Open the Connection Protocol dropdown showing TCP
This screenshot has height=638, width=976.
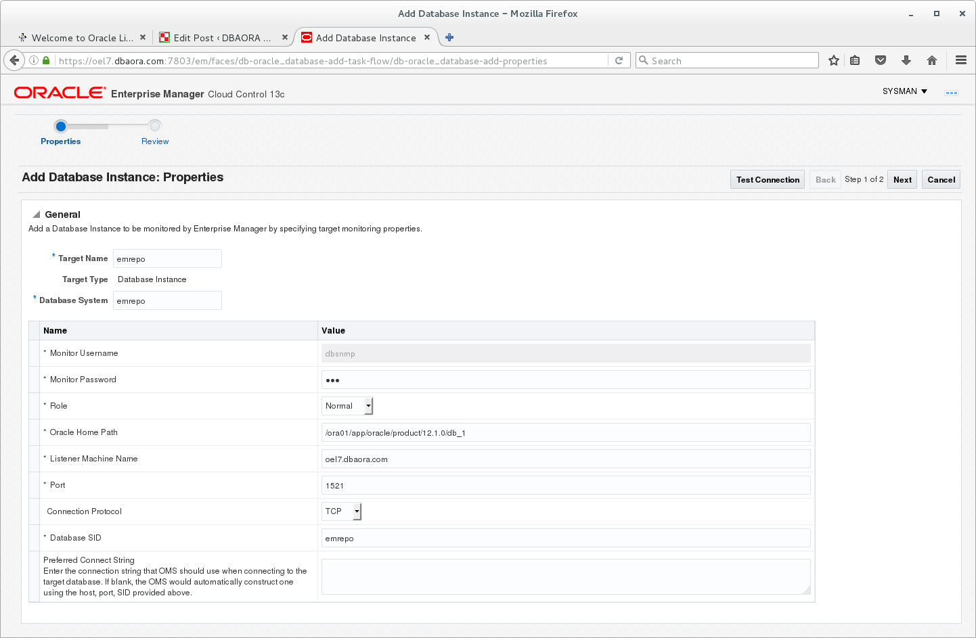(x=342, y=511)
